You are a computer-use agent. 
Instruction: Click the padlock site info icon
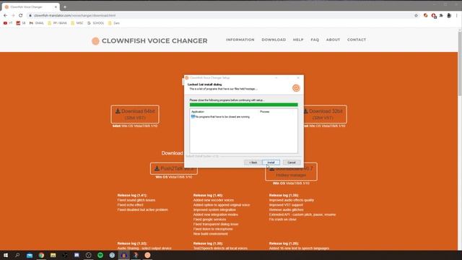(30, 15)
